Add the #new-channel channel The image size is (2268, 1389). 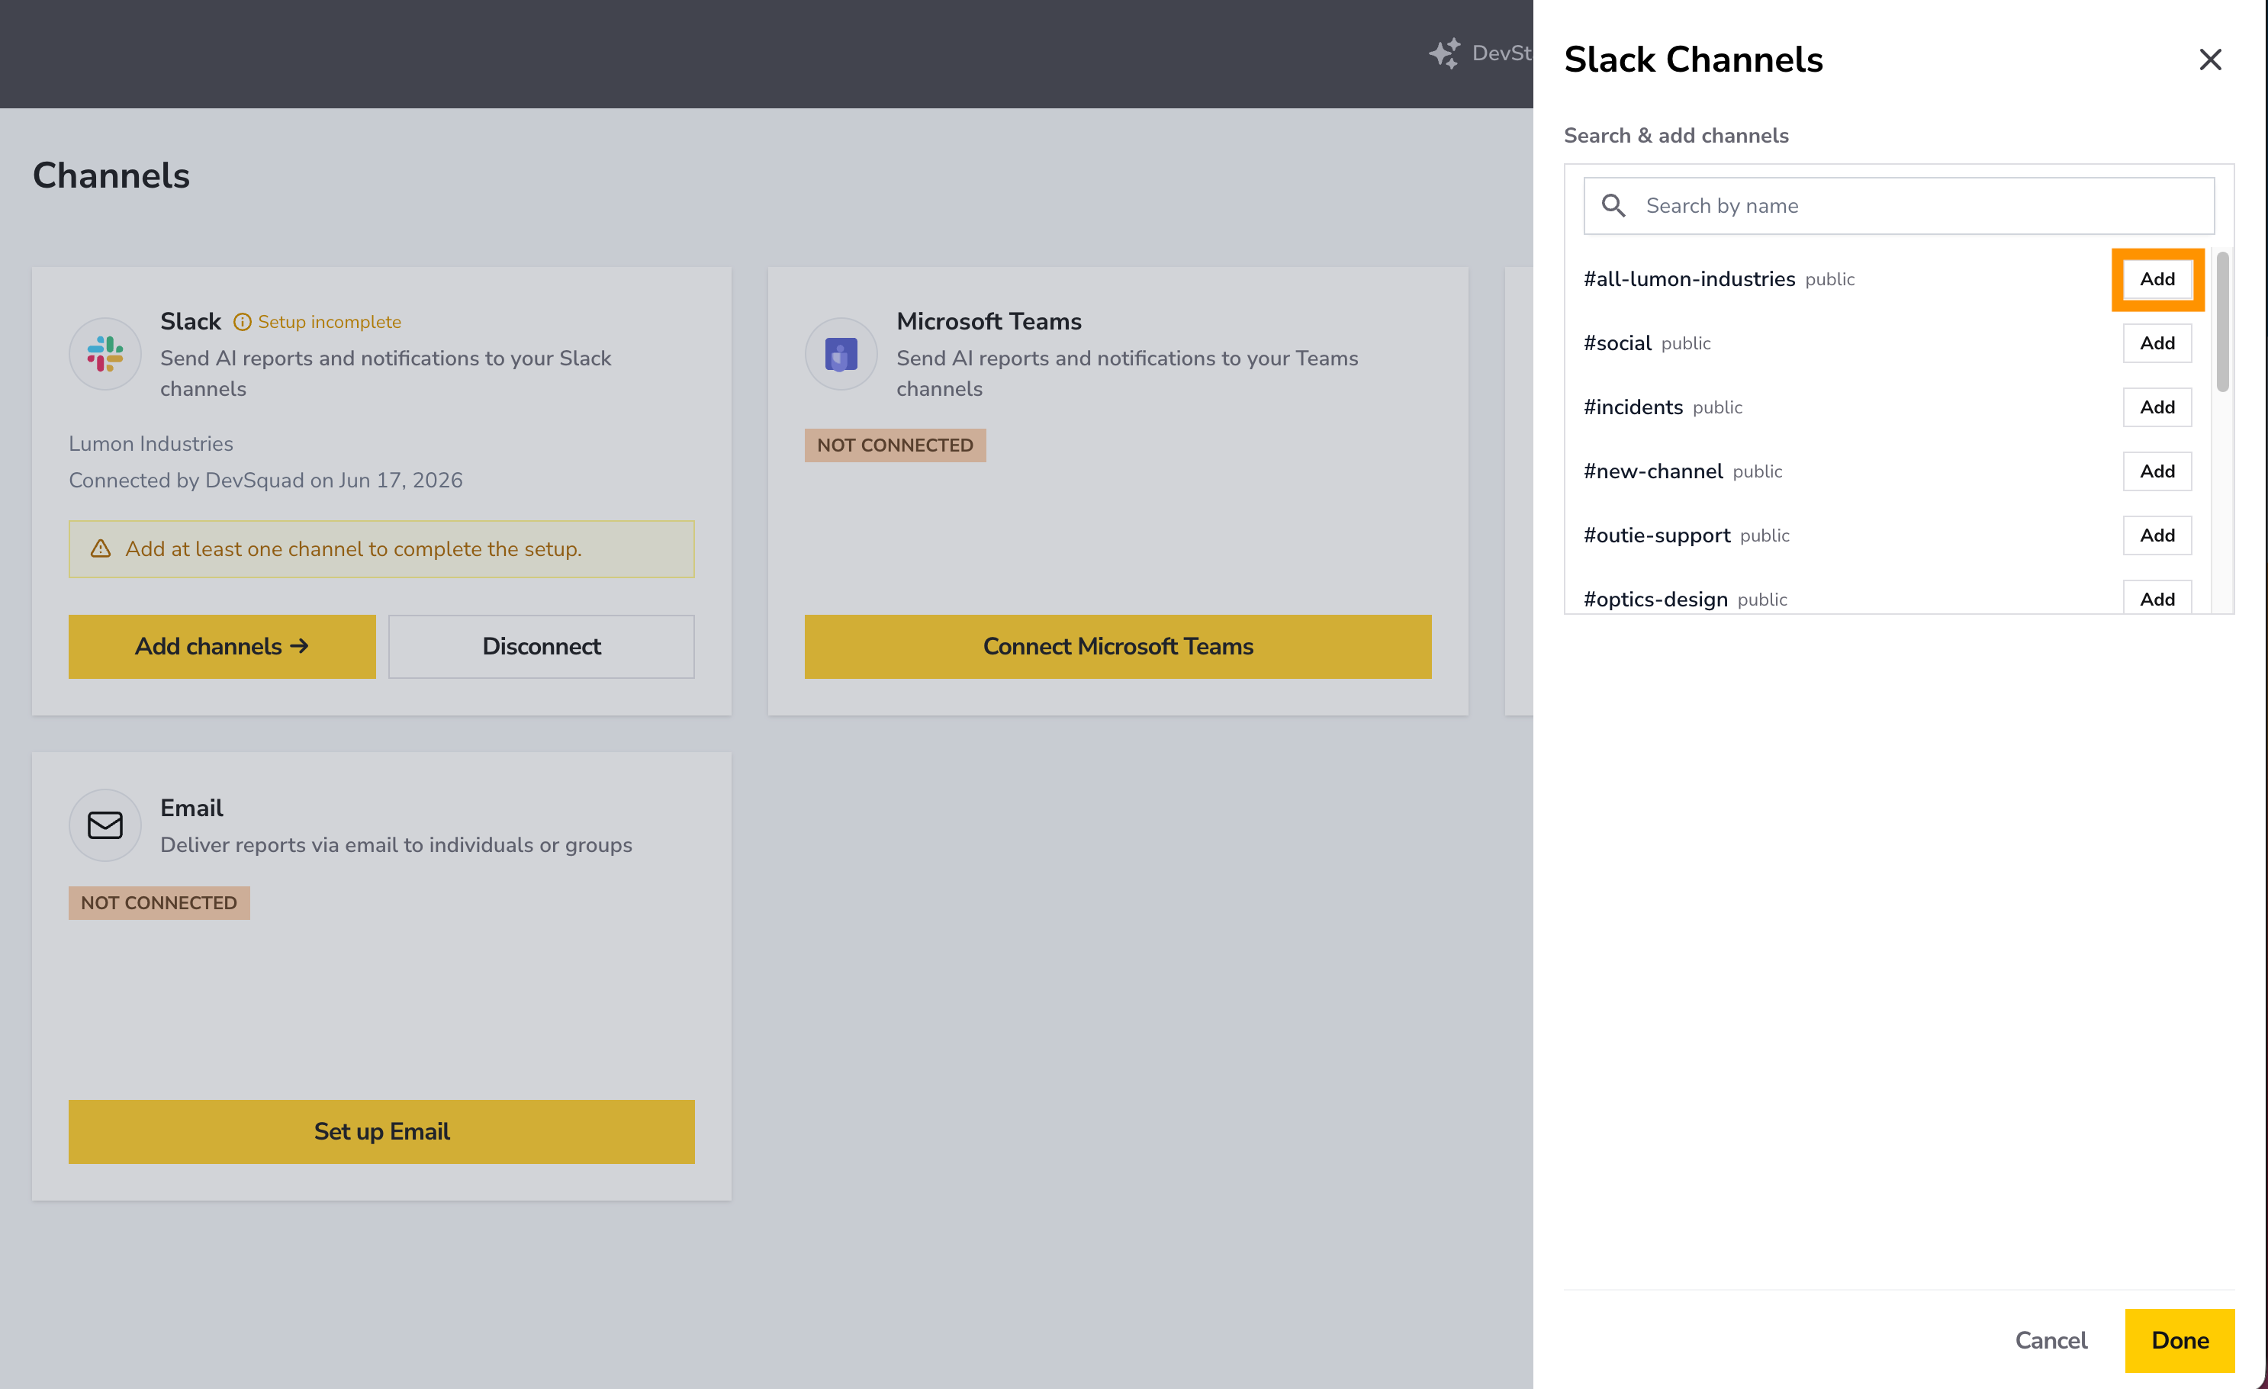(x=2157, y=471)
